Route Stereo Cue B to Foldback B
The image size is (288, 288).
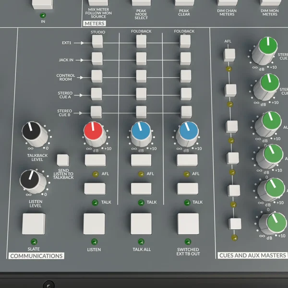click(186, 112)
